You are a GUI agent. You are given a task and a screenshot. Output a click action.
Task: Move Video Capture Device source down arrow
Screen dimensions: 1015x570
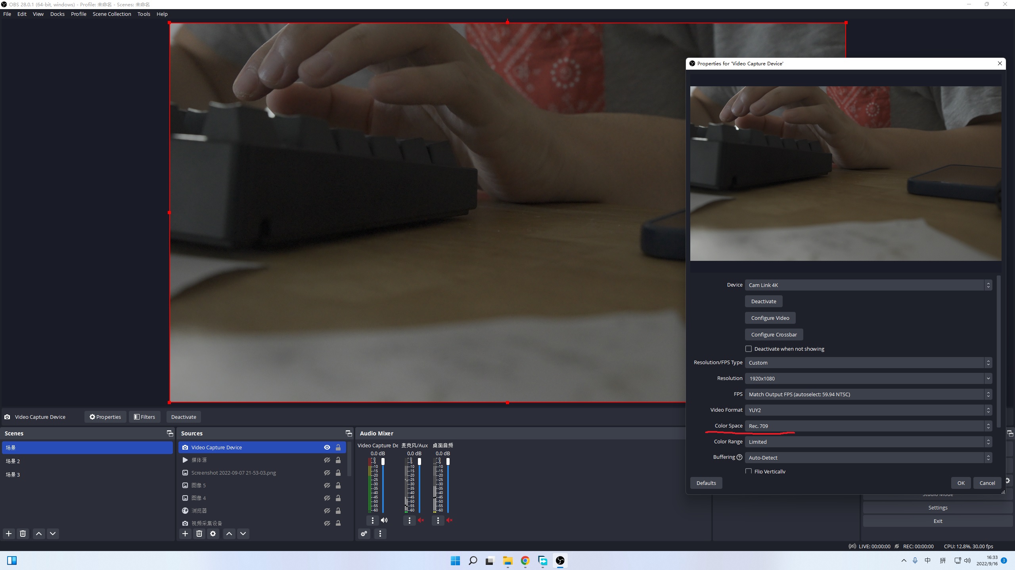(243, 534)
